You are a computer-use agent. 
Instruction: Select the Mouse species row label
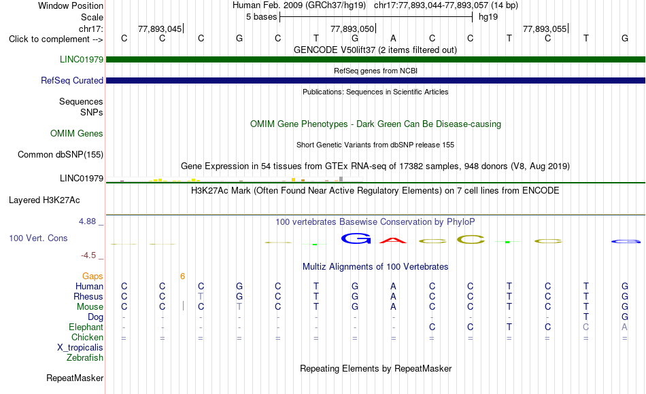click(90, 307)
